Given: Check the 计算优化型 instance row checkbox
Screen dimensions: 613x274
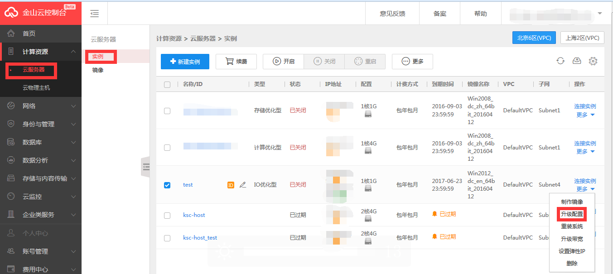Looking at the screenshot, I should click(x=167, y=148).
